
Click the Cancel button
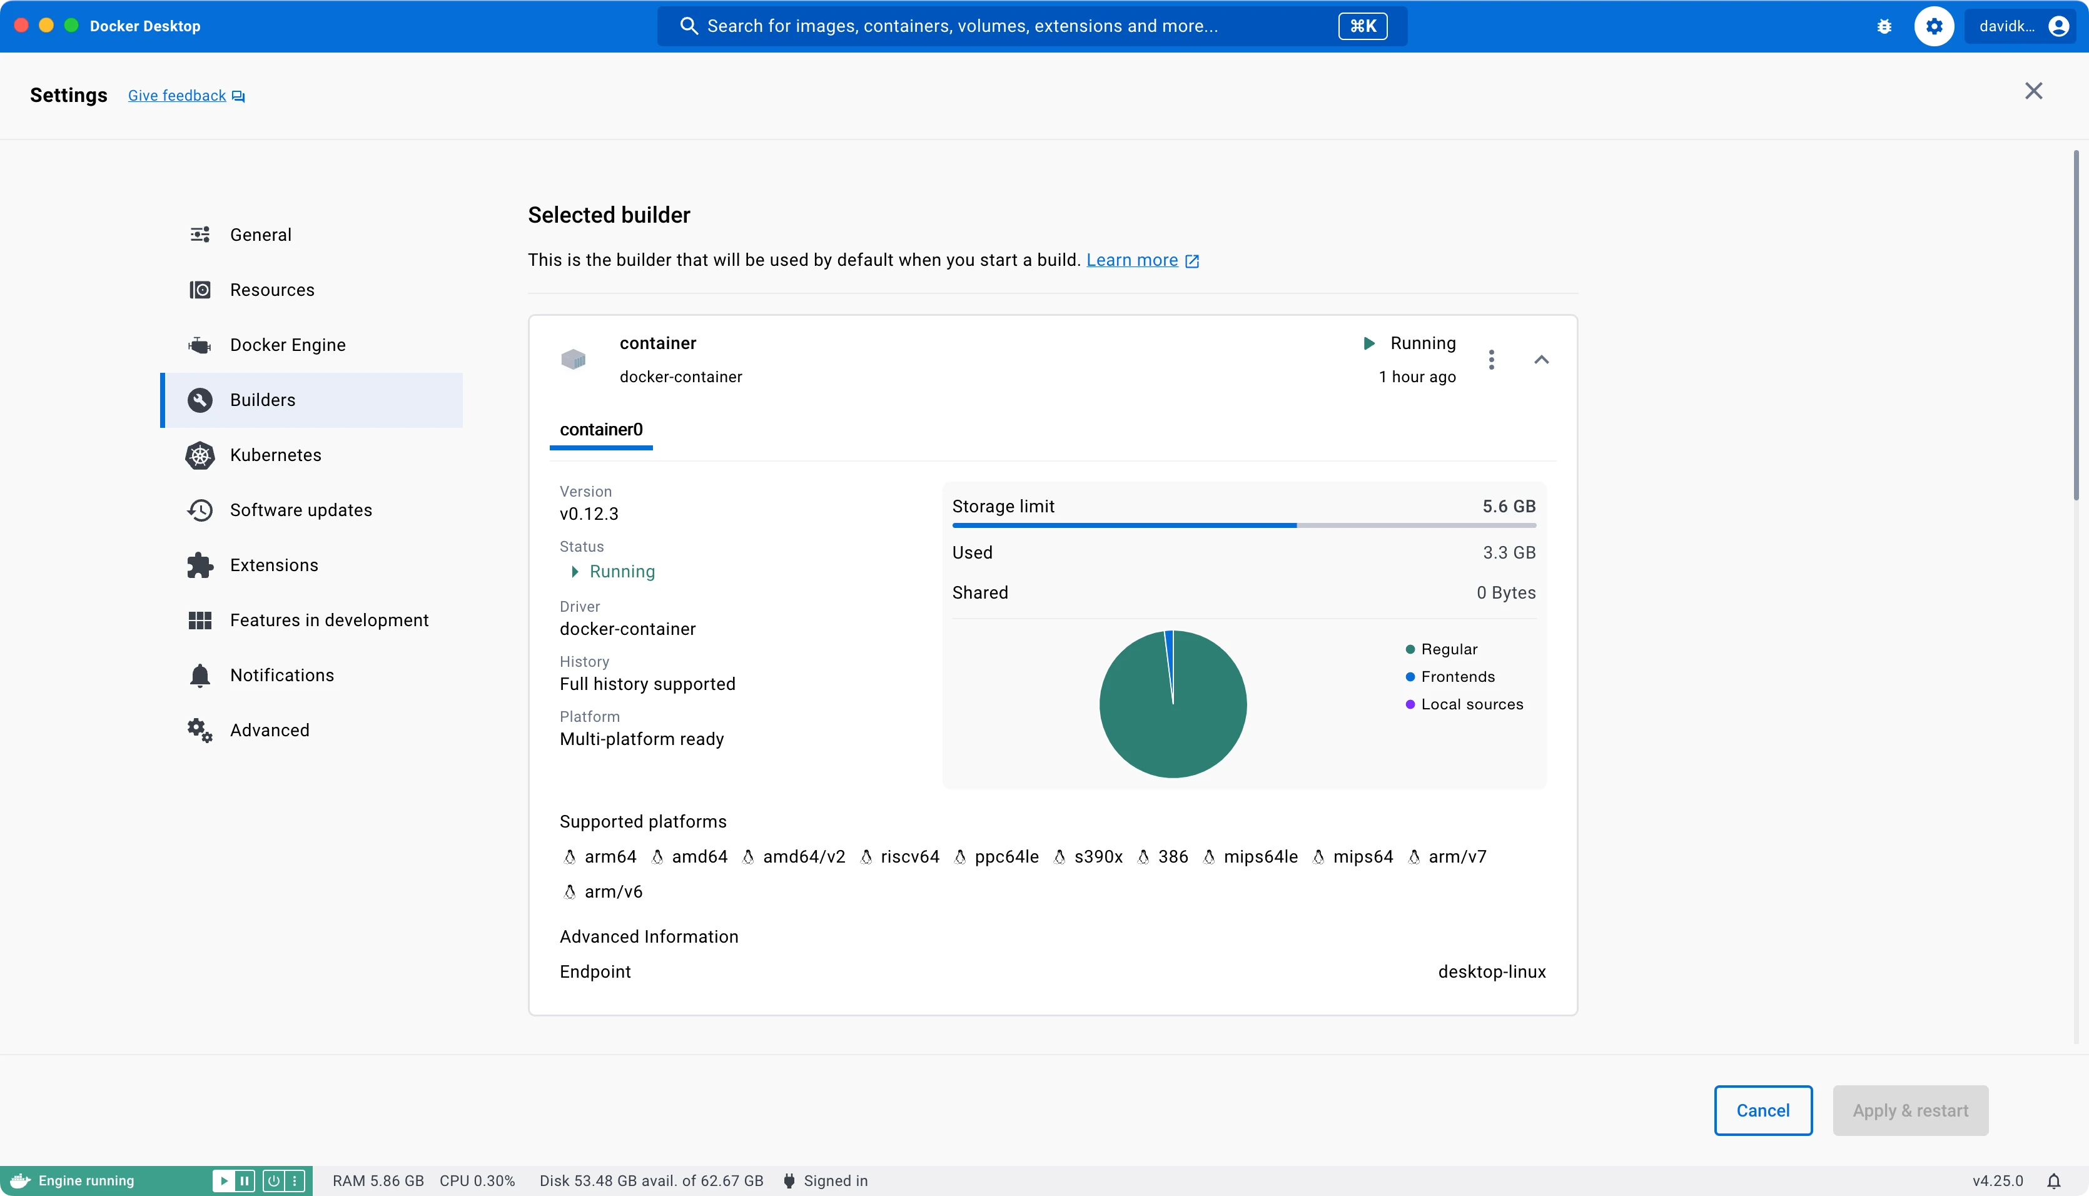(x=1762, y=1110)
